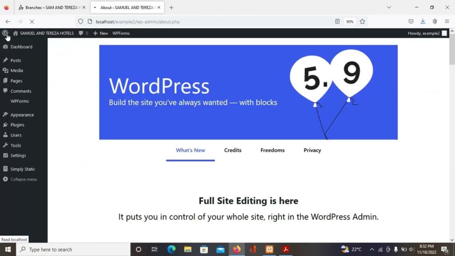Open Firefox downloads arrow icon
The width and height of the screenshot is (455, 256).
pos(423,21)
